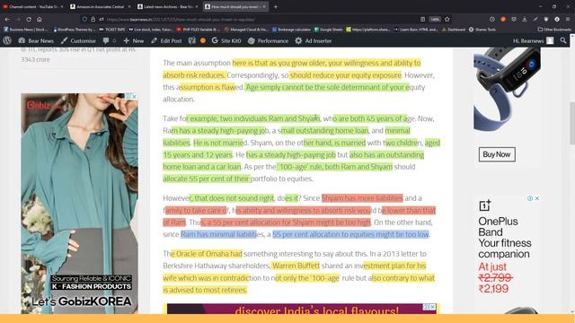Click the pen extension icon in toolbar
Viewport: 575px width, 323px height.
(x=535, y=19)
